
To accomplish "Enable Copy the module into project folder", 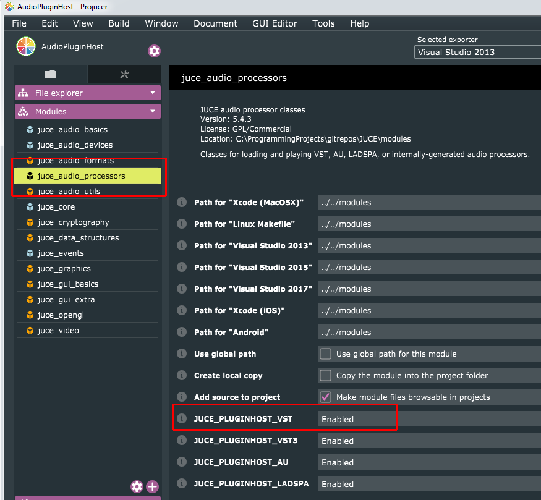I will pos(325,376).
